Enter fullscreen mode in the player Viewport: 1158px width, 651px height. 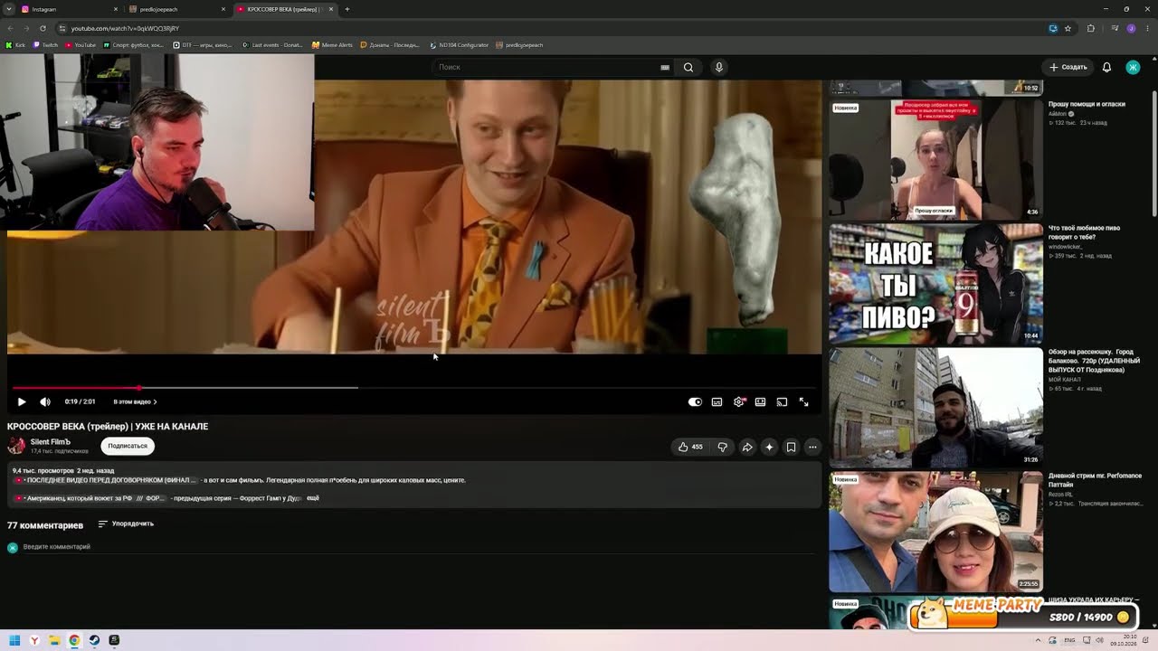(x=803, y=401)
